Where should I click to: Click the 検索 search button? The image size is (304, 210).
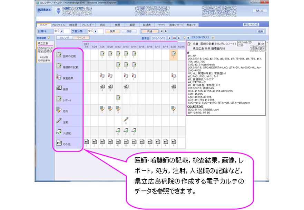pyautogui.click(x=112, y=31)
